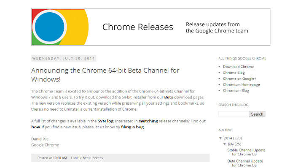Viewport: 306px width, 168px height.
Task: Open Stable Channel Update for Chrome OS
Action: click(x=246, y=152)
